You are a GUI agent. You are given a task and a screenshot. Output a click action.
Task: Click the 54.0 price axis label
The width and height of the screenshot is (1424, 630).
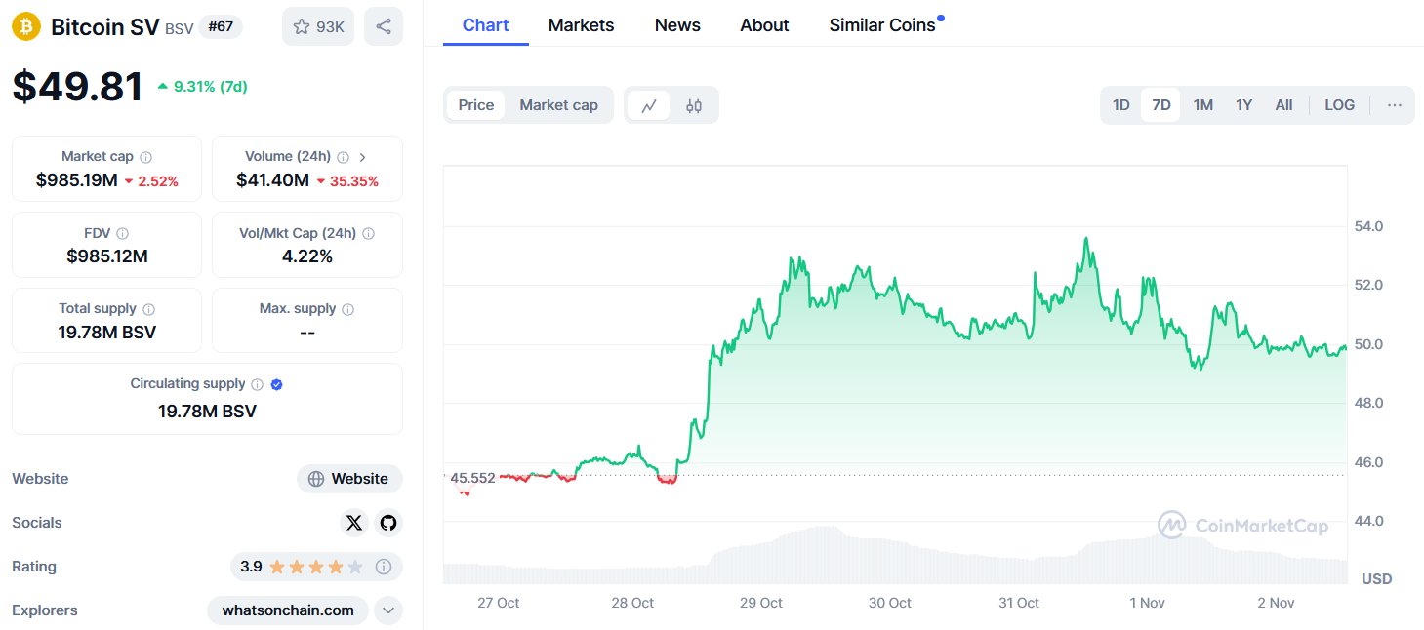pyautogui.click(x=1367, y=226)
